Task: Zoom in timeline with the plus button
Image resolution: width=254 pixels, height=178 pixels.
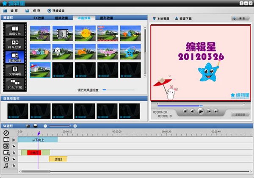Action: coord(75,126)
